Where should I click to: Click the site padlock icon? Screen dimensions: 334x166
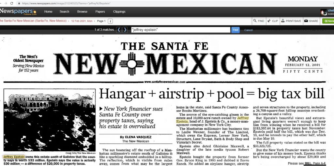(19, 3)
